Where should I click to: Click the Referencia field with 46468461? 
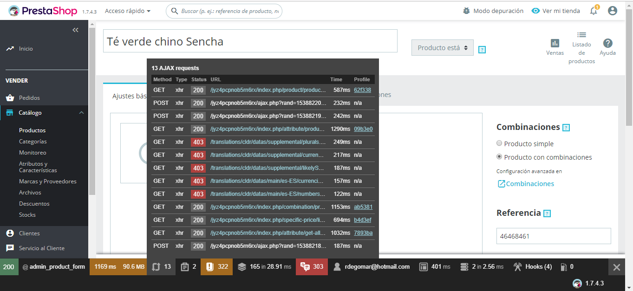(554, 236)
